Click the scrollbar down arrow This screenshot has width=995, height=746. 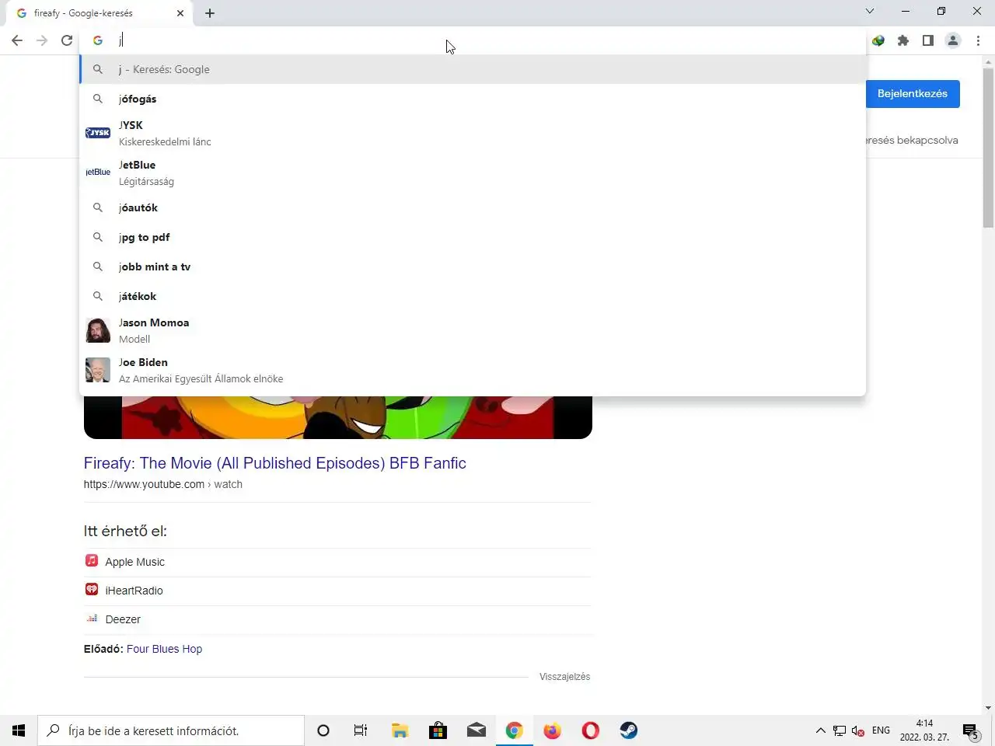tap(988, 708)
